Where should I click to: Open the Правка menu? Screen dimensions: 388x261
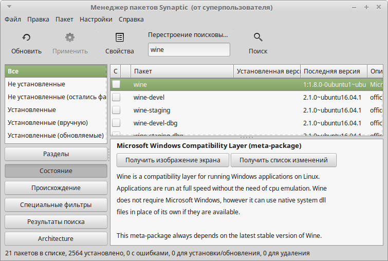coord(38,20)
